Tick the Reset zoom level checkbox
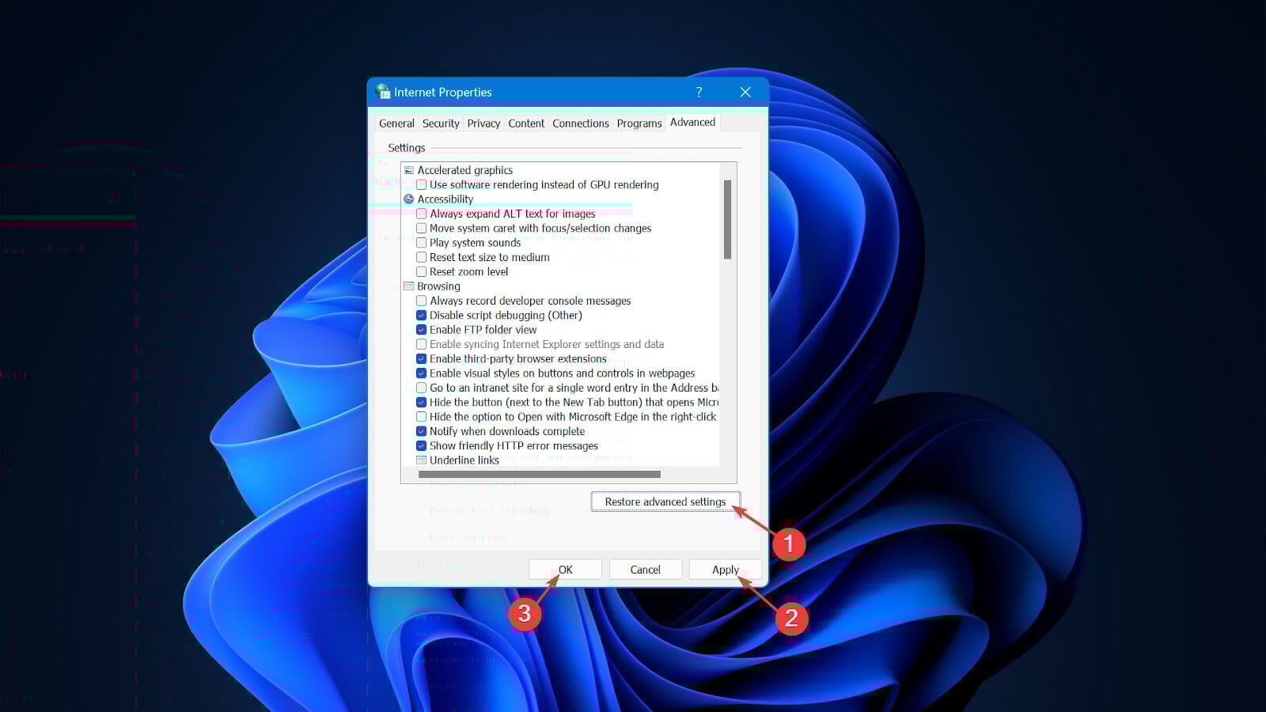Image resolution: width=1266 pixels, height=712 pixels. click(421, 272)
